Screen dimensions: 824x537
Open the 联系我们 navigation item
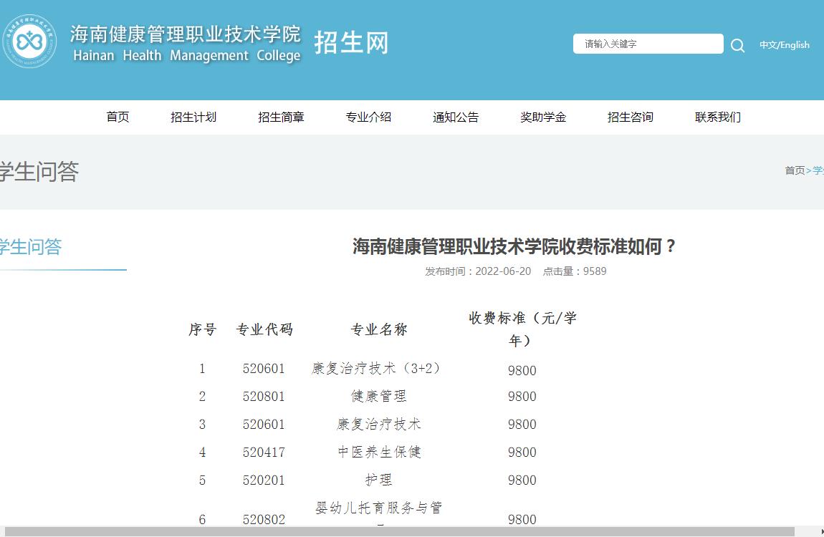pos(718,117)
